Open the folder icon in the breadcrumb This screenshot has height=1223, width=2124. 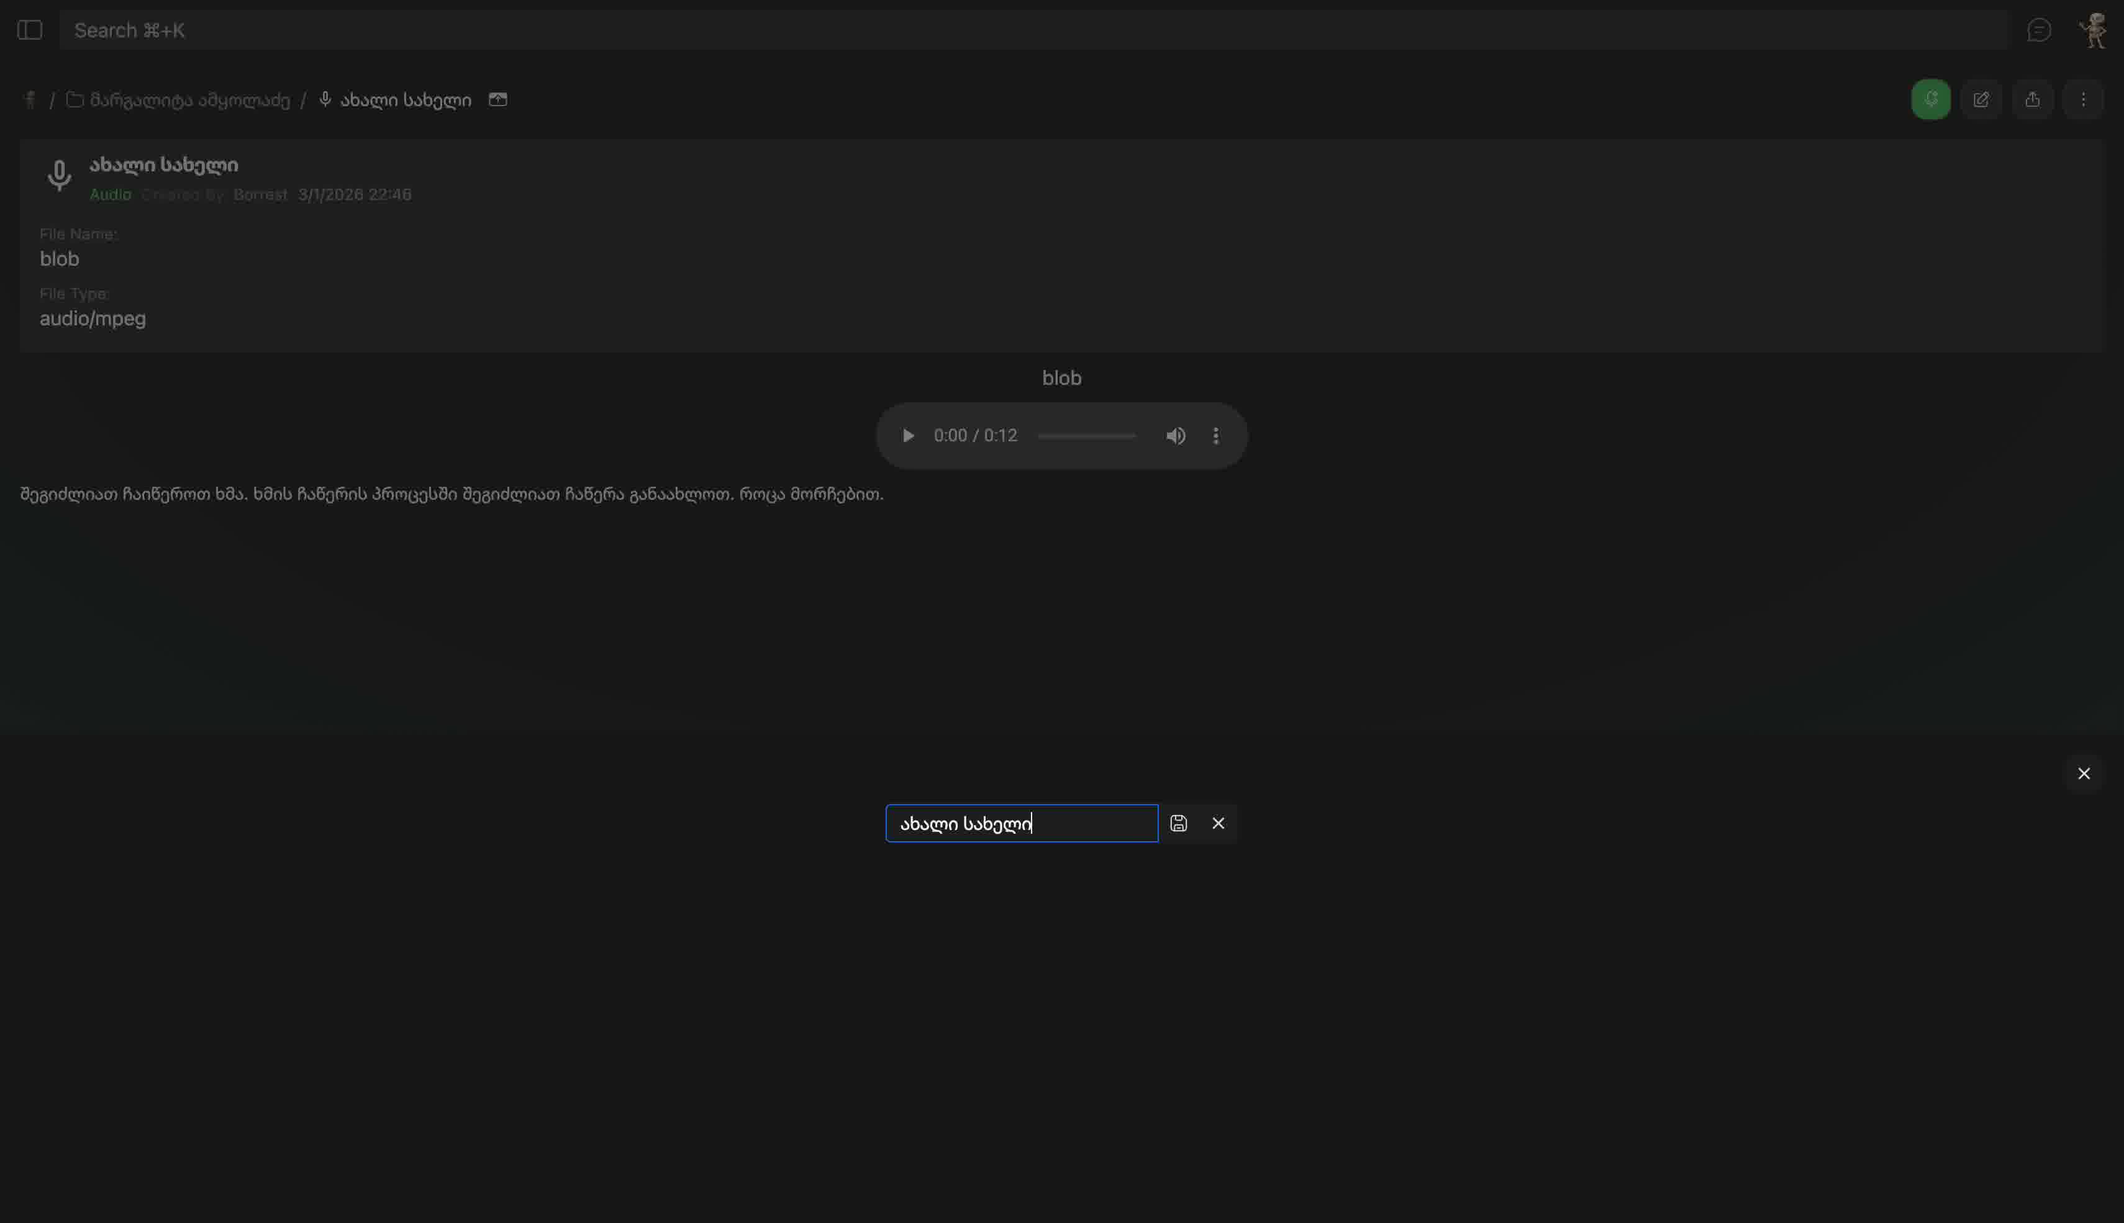tap(75, 100)
